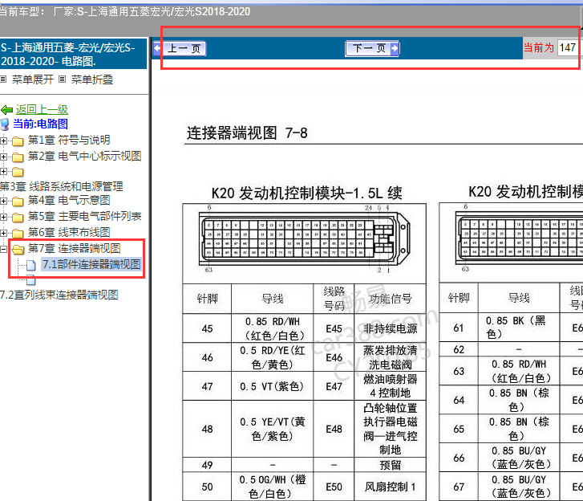Viewport: 583px width, 501px height.
Task: Click 功能信号 column header in left table
Action: 390,299
